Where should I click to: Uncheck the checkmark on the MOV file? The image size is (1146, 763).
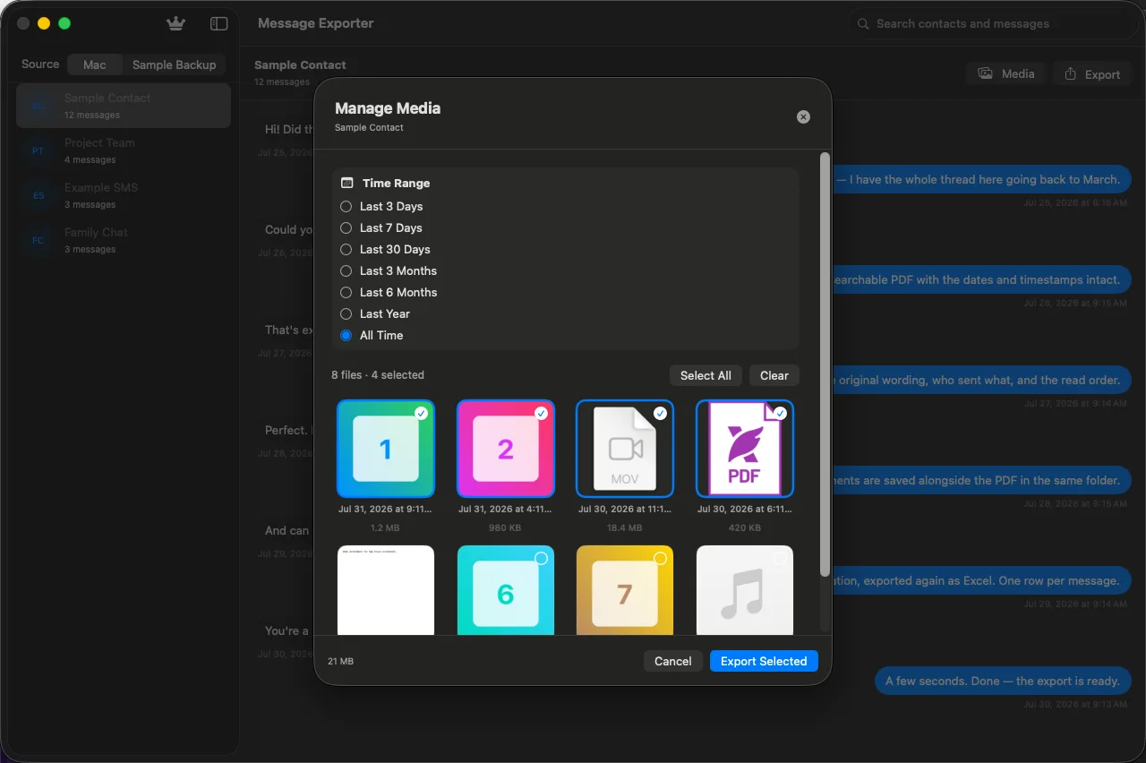coord(660,413)
